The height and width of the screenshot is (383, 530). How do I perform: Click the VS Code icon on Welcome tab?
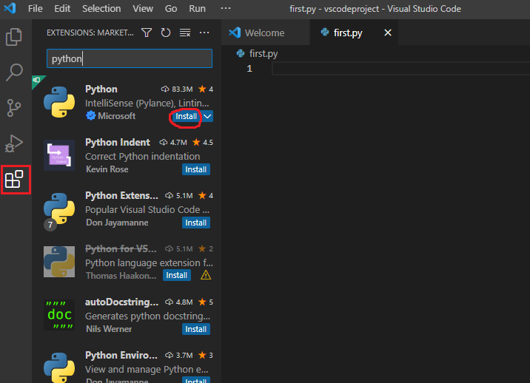coord(235,33)
